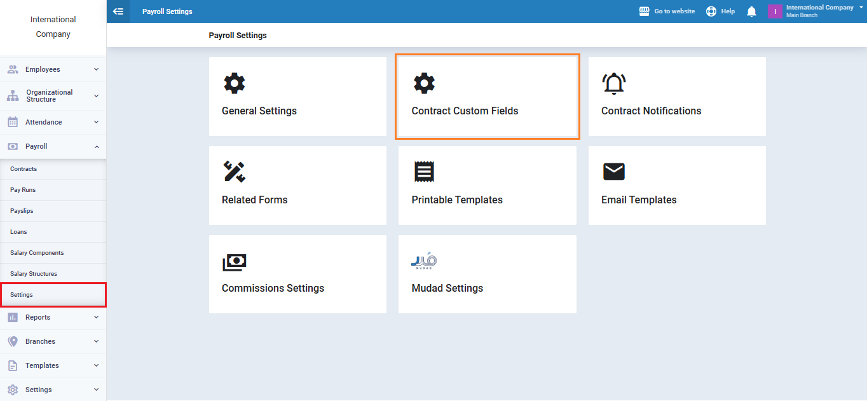Open Commissions Settings money icon
Image resolution: width=867 pixels, height=401 pixels.
(x=234, y=262)
